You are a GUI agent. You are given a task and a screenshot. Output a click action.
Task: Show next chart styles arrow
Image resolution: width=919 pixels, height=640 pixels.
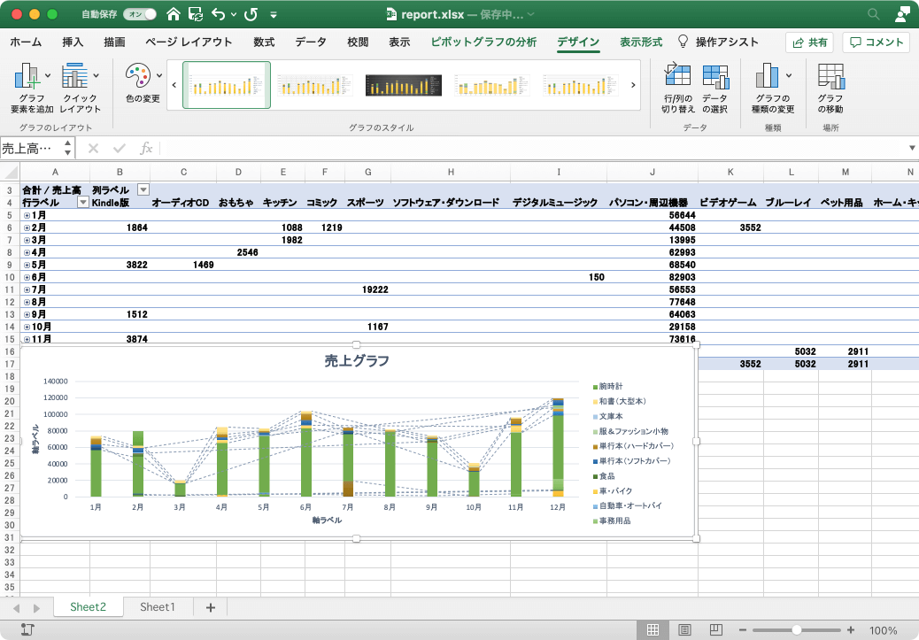pos(633,85)
